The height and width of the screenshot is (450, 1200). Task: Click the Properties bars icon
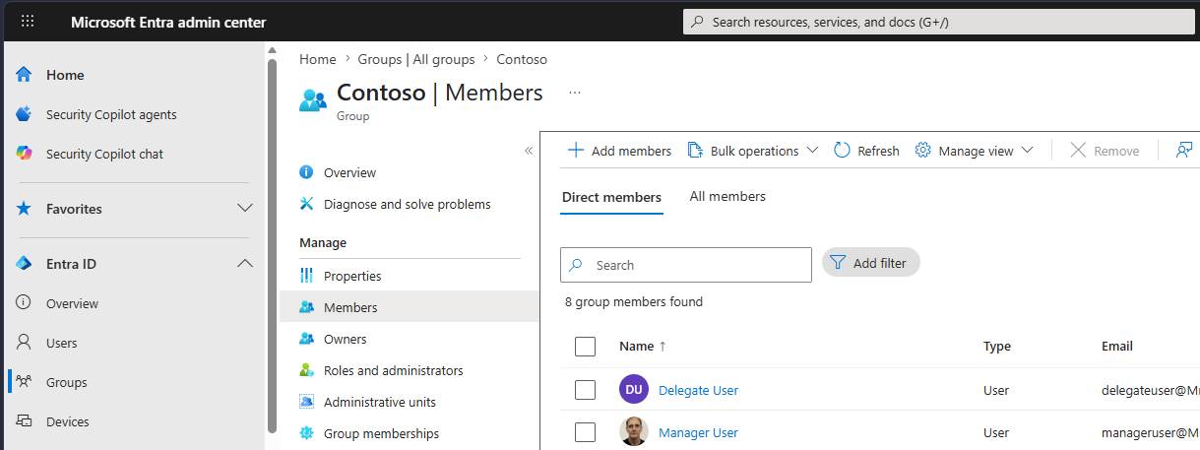[306, 276]
